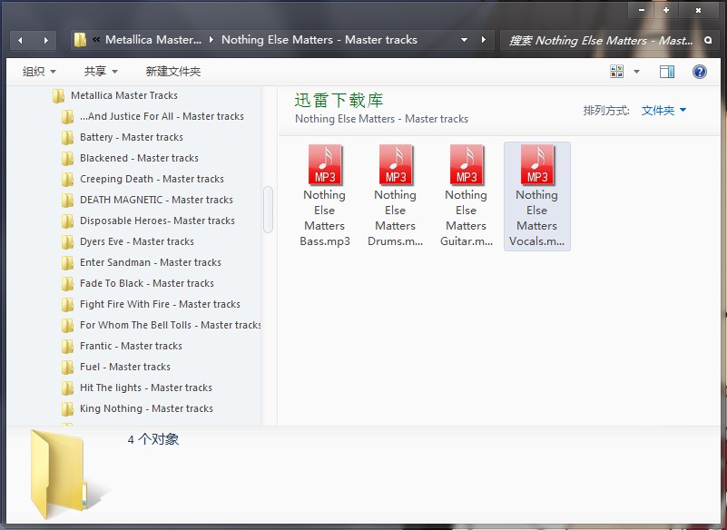Click Nothing Else Matters - Master tracks breadcrumb
Viewport: 727px width, 530px height.
[319, 40]
